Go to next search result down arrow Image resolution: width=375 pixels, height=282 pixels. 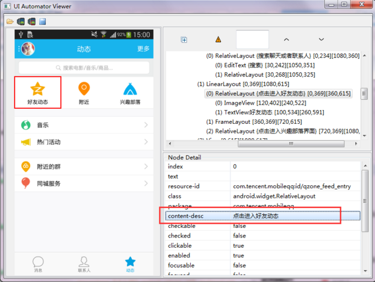point(321,40)
